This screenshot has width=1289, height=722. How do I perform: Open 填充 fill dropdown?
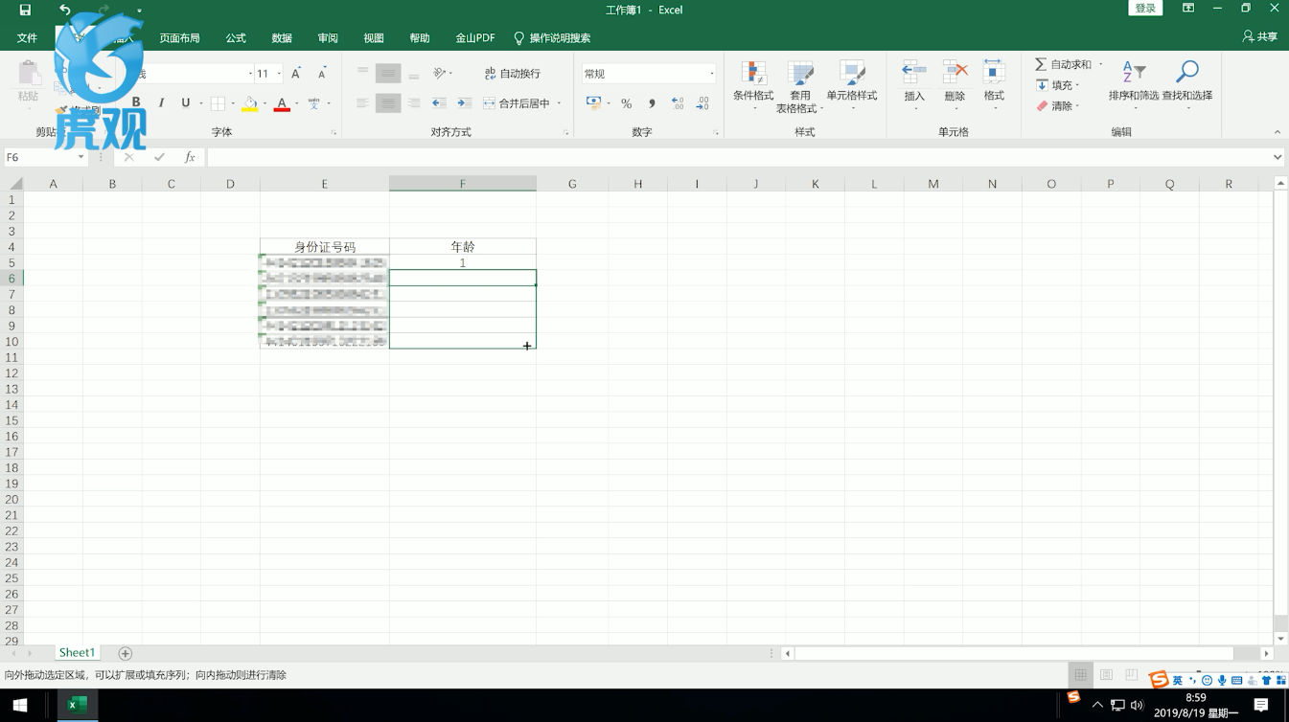(1058, 85)
